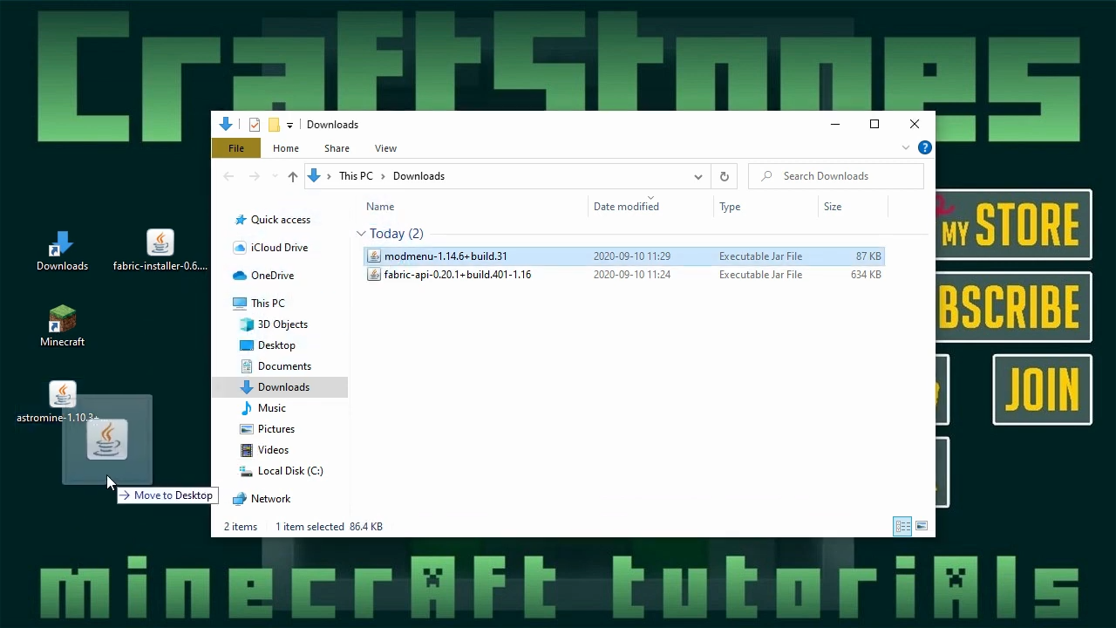Open Videos folder in sidebar
Viewport: 1116px width, 628px height.
pyautogui.click(x=264, y=450)
